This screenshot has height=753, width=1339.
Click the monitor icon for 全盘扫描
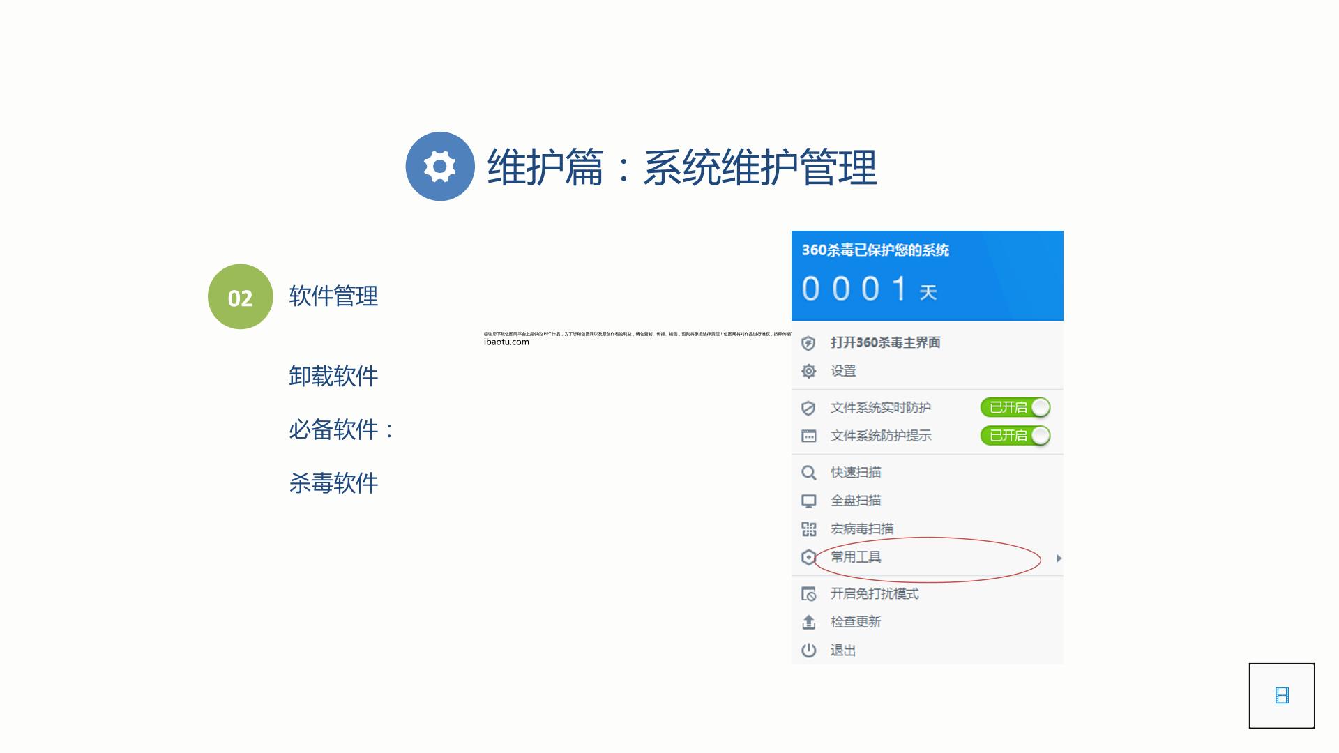(x=808, y=501)
